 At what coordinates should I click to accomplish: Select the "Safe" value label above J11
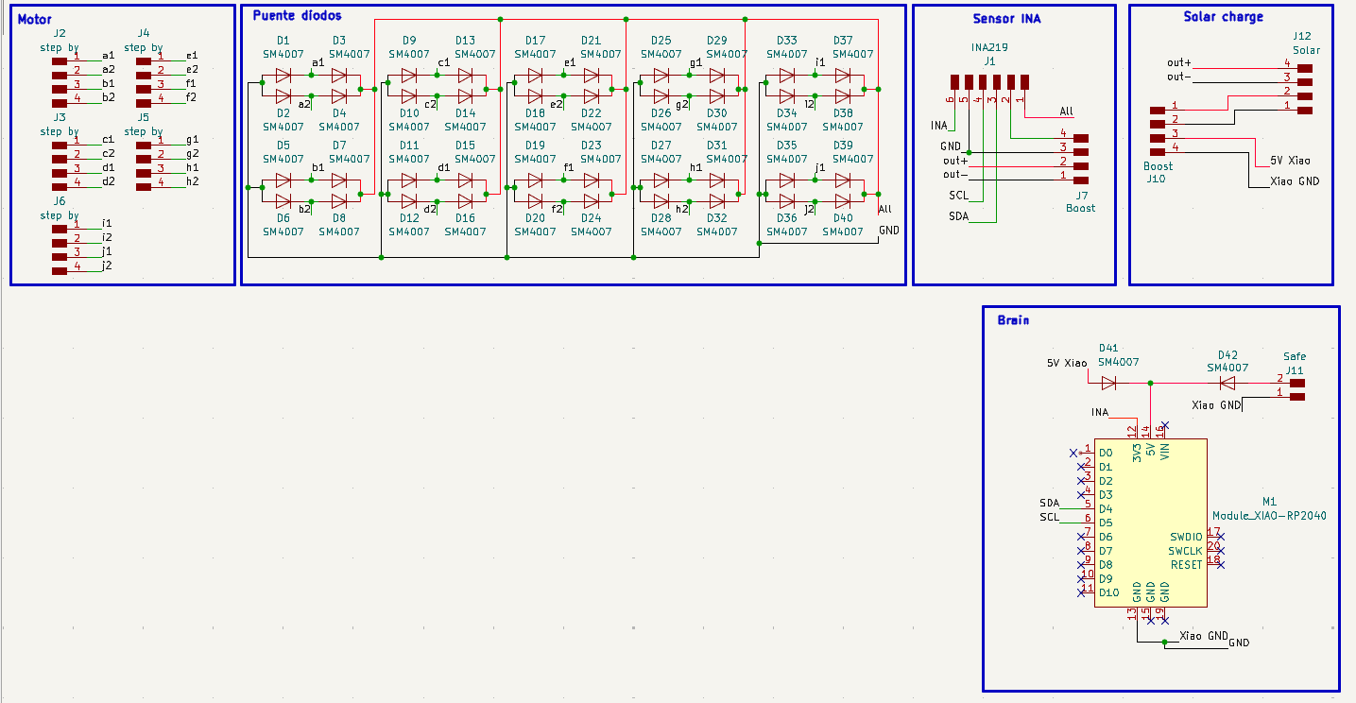tap(1295, 357)
